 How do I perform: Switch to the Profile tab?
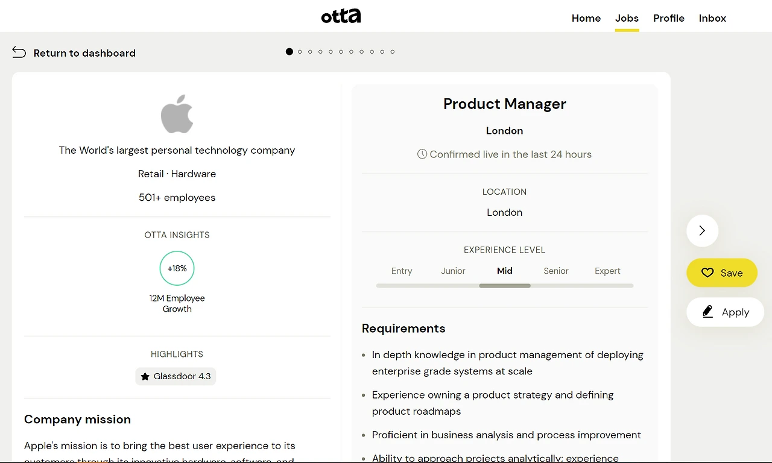(x=668, y=18)
